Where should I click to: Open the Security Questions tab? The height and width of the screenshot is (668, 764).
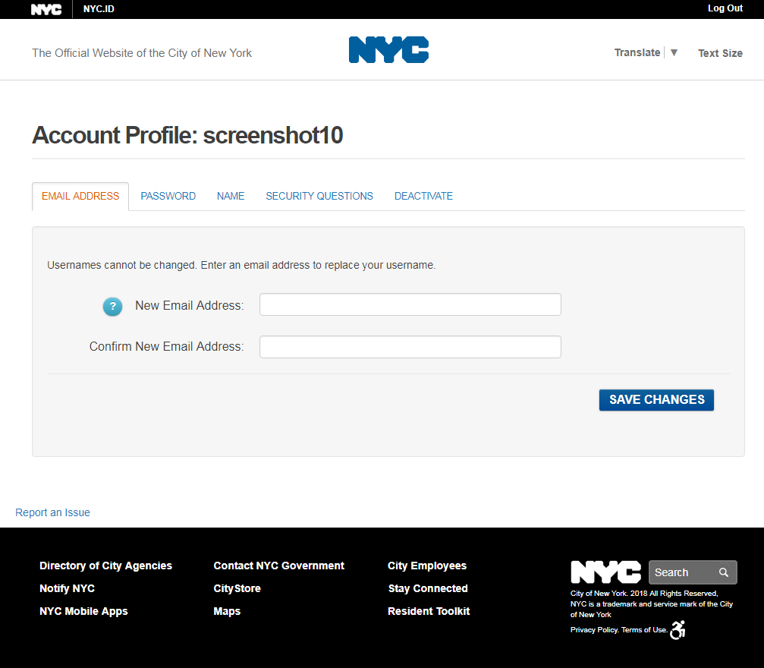pos(319,196)
